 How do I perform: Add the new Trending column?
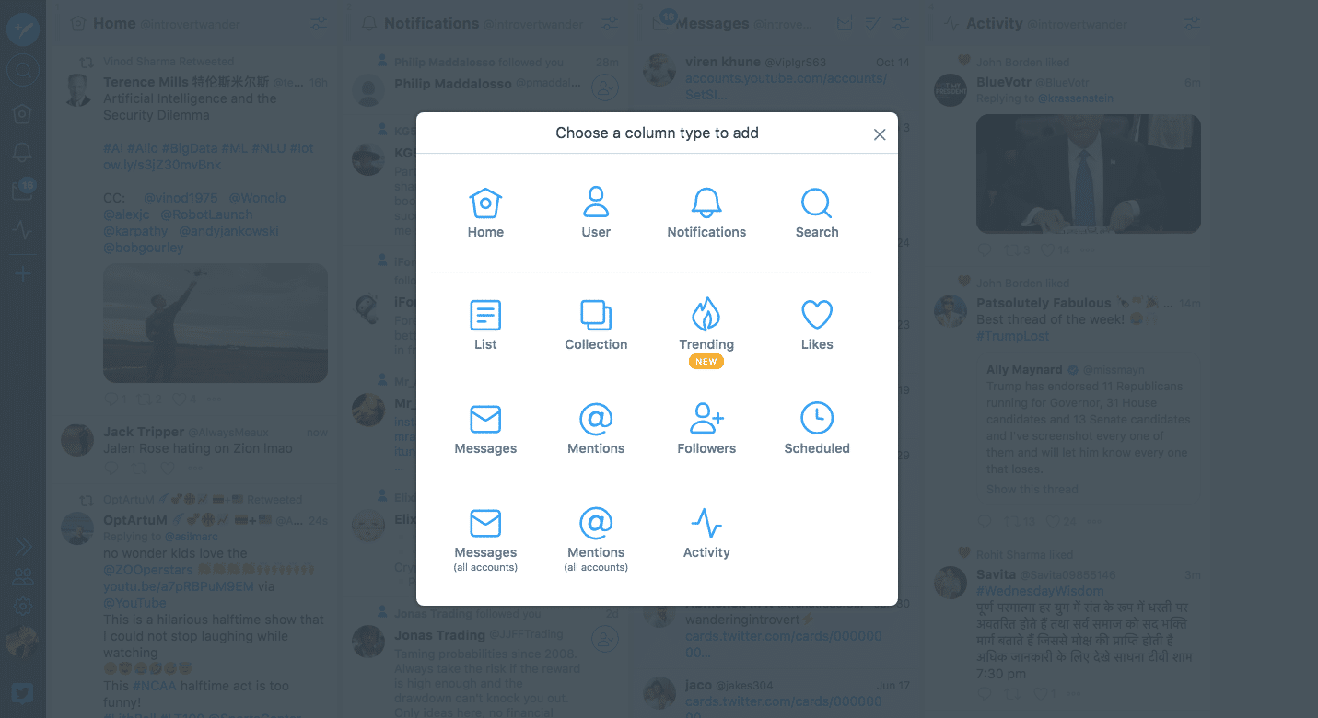pyautogui.click(x=706, y=332)
